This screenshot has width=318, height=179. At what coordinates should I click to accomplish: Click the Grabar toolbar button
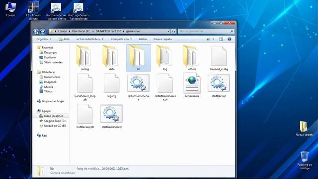[x=143, y=39]
